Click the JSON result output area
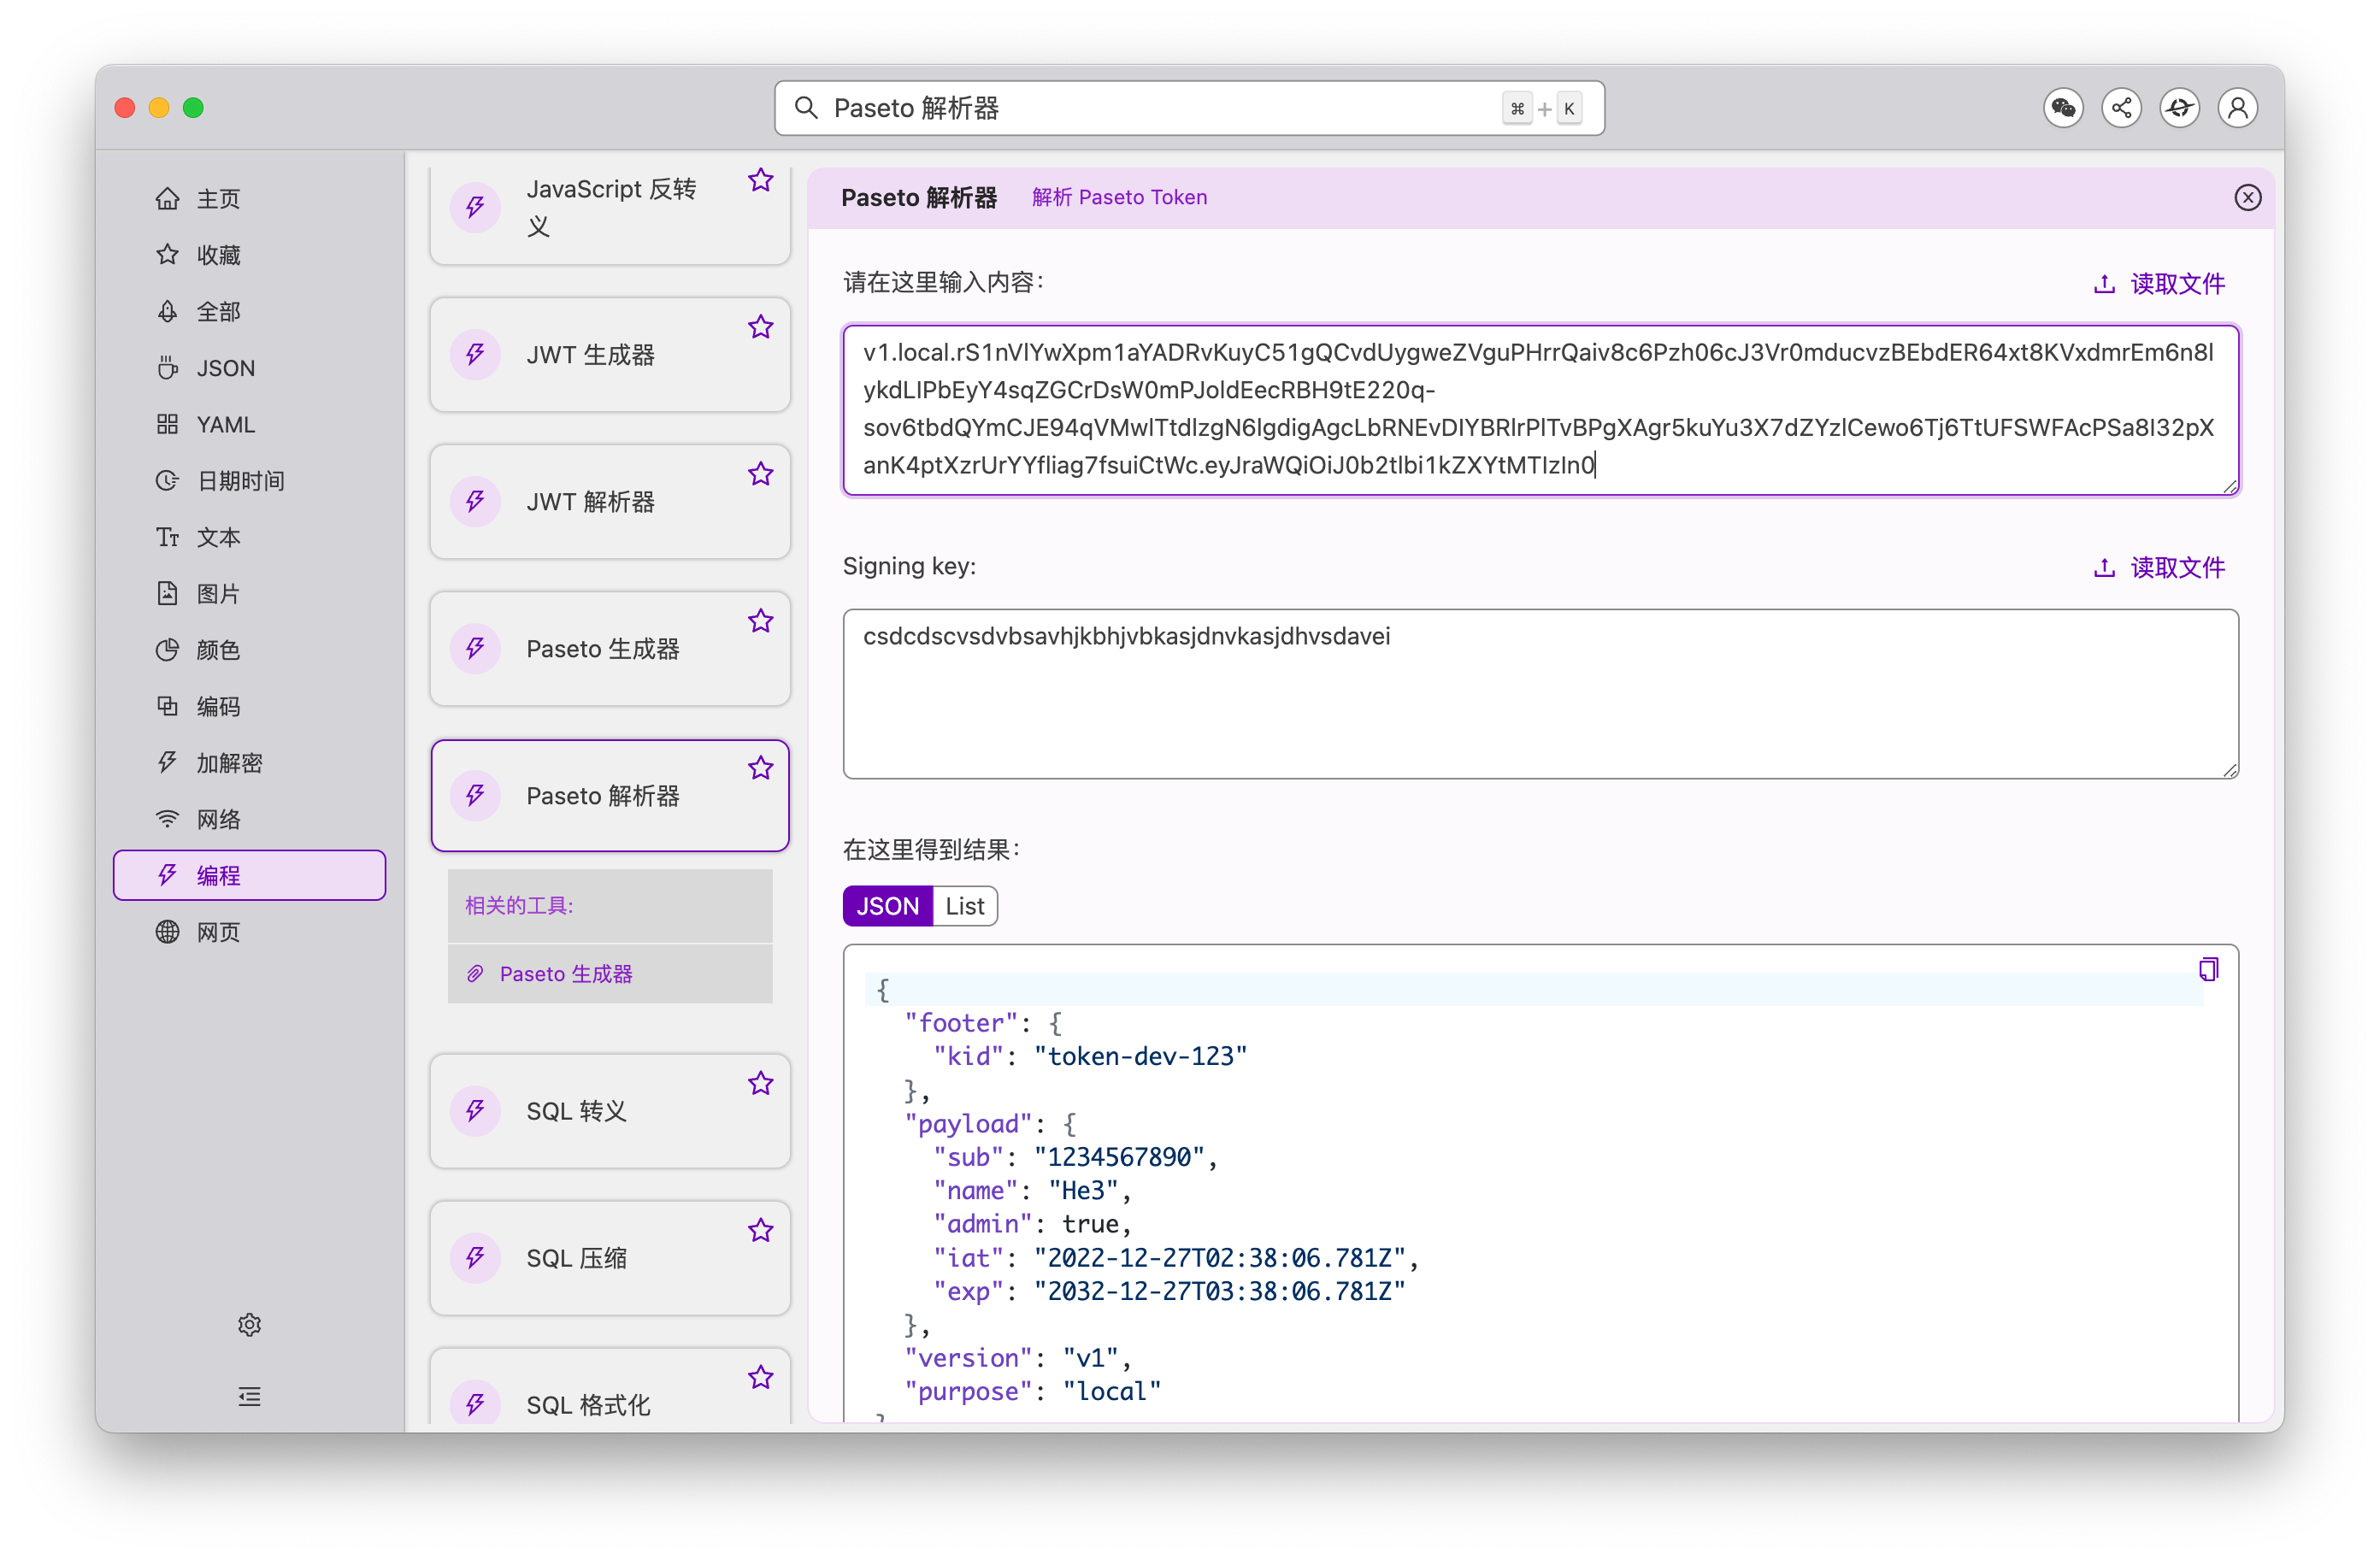Image resolution: width=2380 pixels, height=1559 pixels. [1540, 1183]
